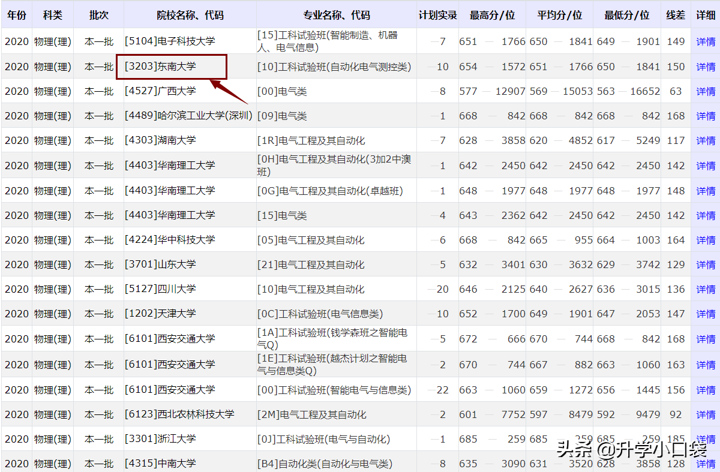720x472 pixels.
Task: Open 详情 link for 电子科技大学 row
Action: coord(706,41)
